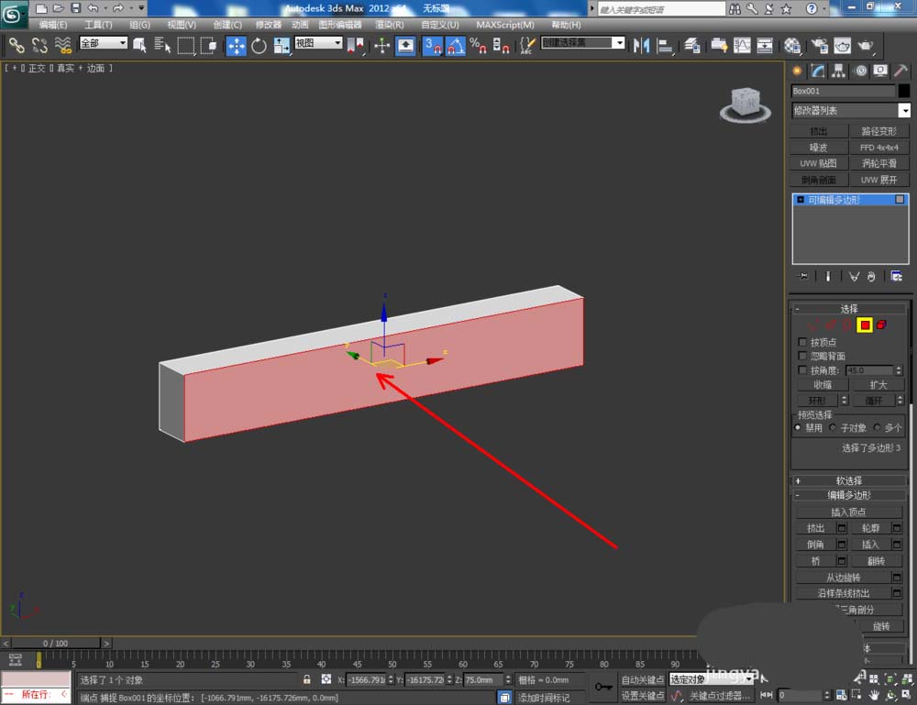917x705 pixels.
Task: Open the 工具(T) menu
Action: tap(98, 25)
